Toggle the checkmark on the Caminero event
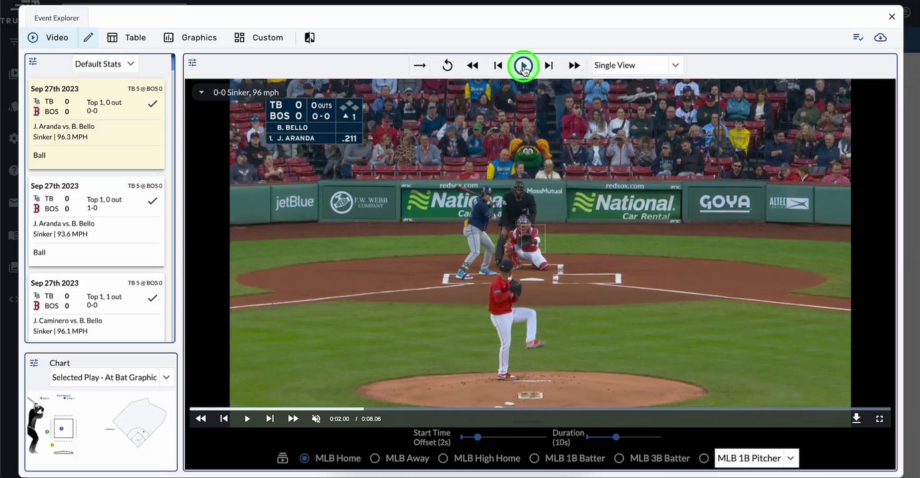The width and height of the screenshot is (920, 478). (152, 298)
